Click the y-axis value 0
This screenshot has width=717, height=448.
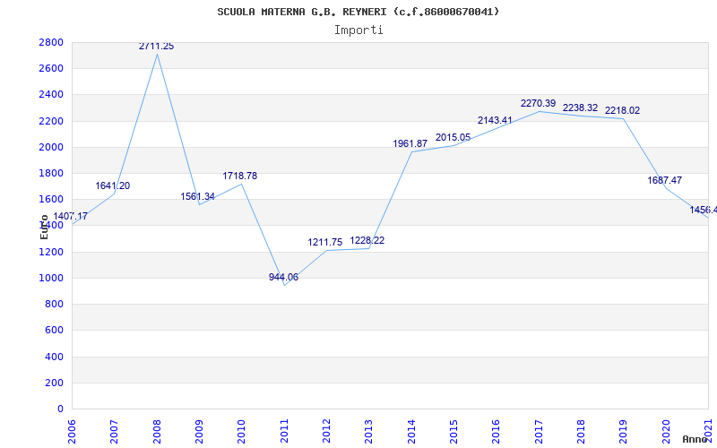(60, 409)
